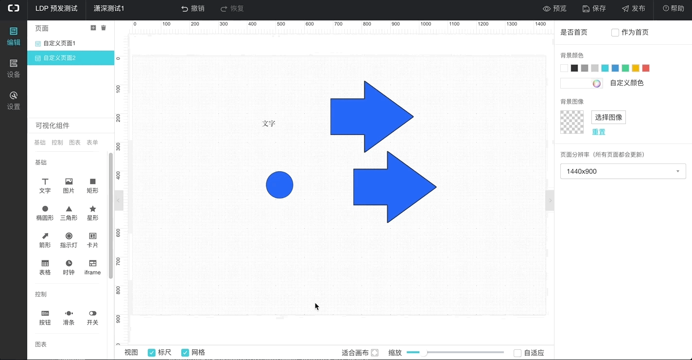The image size is (692, 360).
Task: Open the 1440x900 page resolution dropdown
Action: pos(623,171)
